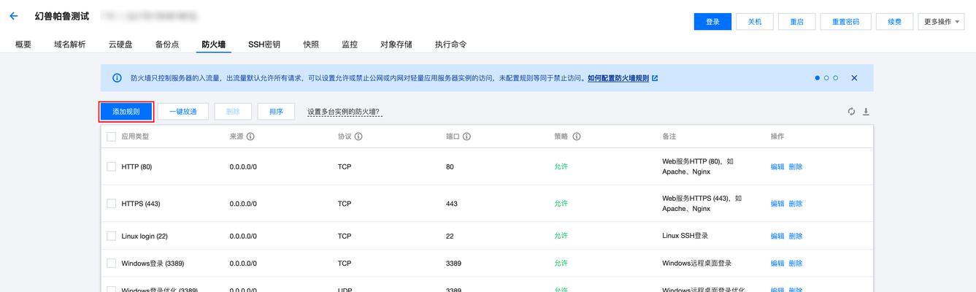Screen dimensions: 976x292
Task: Edit the Windows登录 (3389) TCP rule
Action: coord(777,263)
